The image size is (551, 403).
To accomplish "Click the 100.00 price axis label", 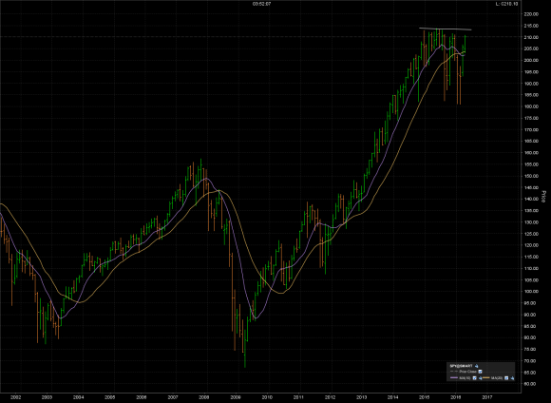I will [531, 292].
